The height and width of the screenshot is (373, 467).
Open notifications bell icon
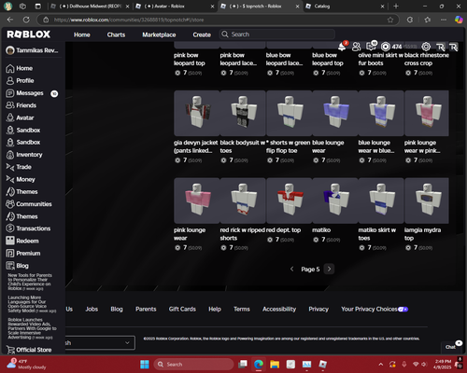pos(342,47)
